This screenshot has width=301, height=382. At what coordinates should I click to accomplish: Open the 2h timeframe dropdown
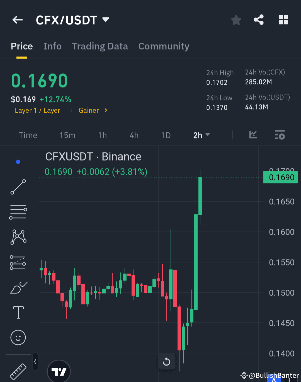[x=201, y=135]
